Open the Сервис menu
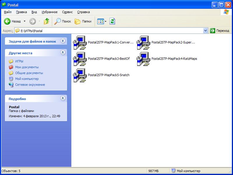Screen dimensions: 233x175 (x=68, y=12)
